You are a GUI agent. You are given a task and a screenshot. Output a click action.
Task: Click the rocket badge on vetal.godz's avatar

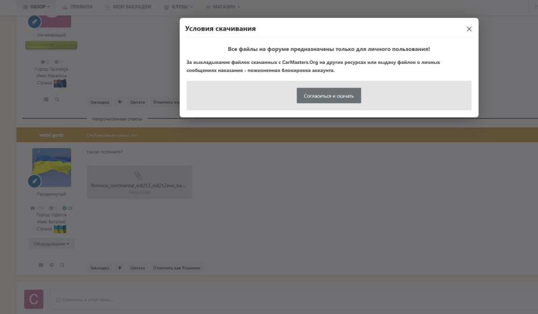coord(34,181)
